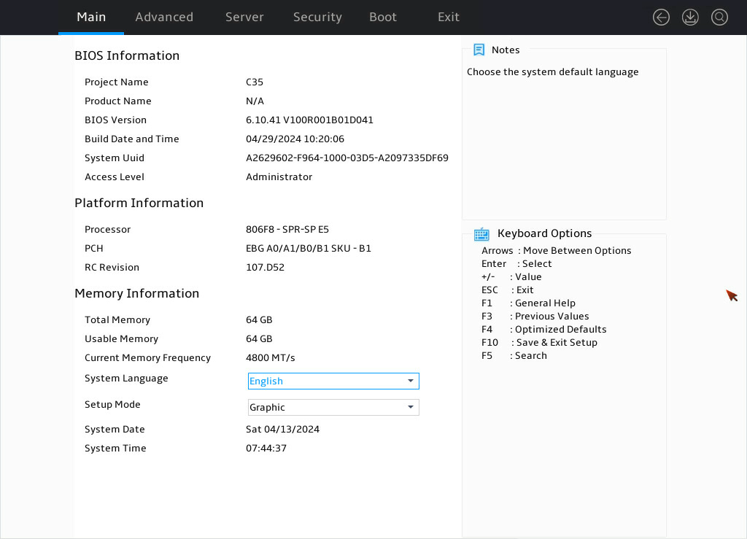Viewport: 747px width, 539px height.
Task: Click 'F1 : General Help' hint
Action: 528,303
